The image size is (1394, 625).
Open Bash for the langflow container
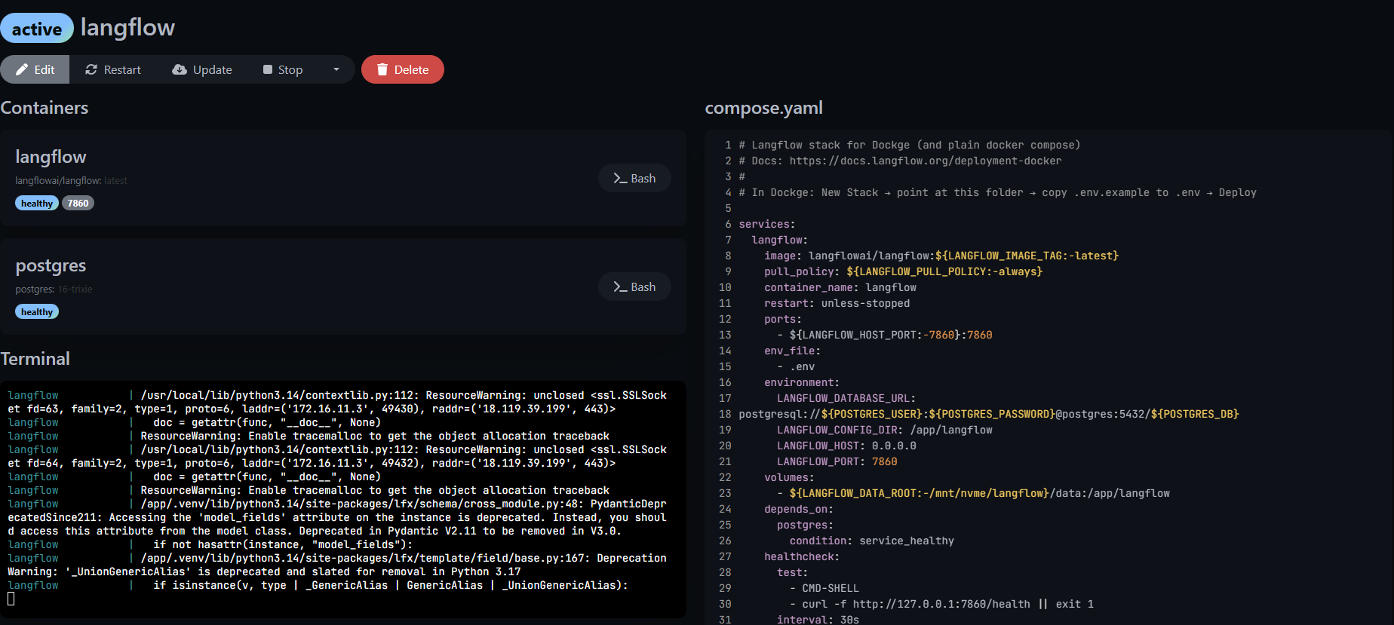[x=634, y=178]
